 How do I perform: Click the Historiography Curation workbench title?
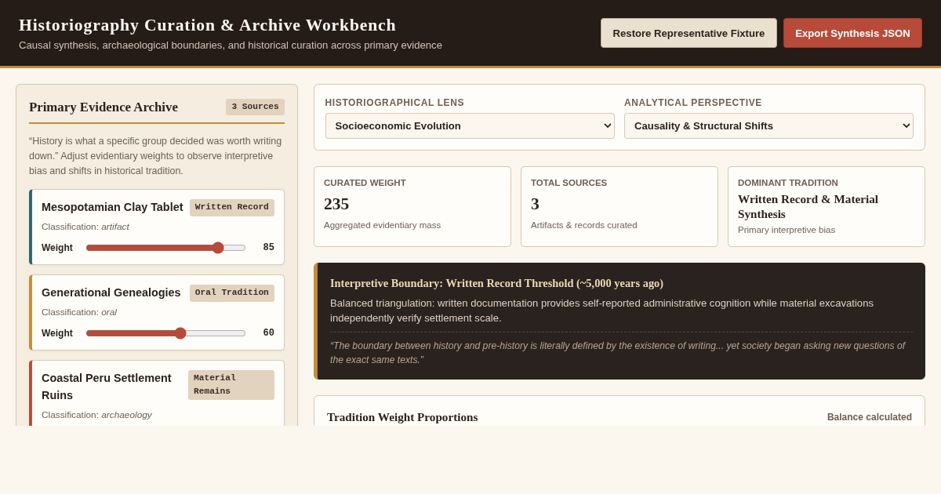click(x=207, y=25)
